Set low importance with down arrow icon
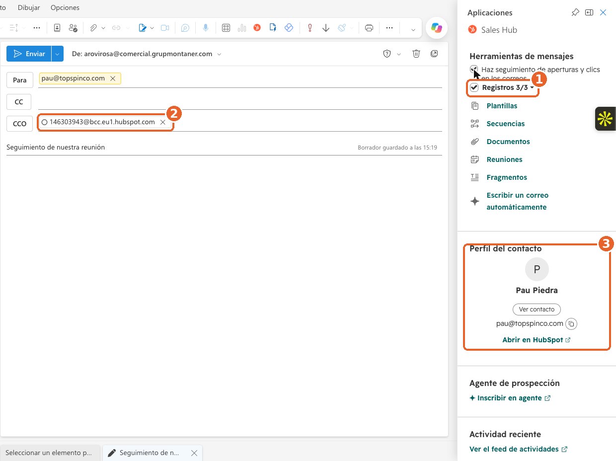 (x=326, y=28)
